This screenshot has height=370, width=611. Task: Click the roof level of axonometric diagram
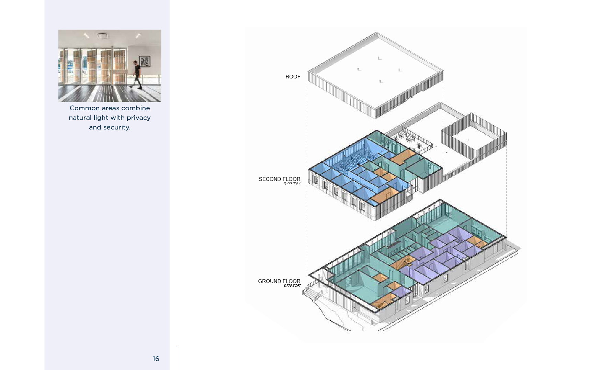(x=376, y=75)
